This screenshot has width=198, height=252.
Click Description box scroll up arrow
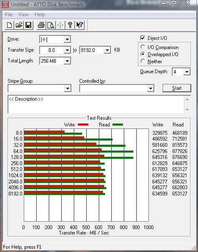pyautogui.click(x=187, y=99)
